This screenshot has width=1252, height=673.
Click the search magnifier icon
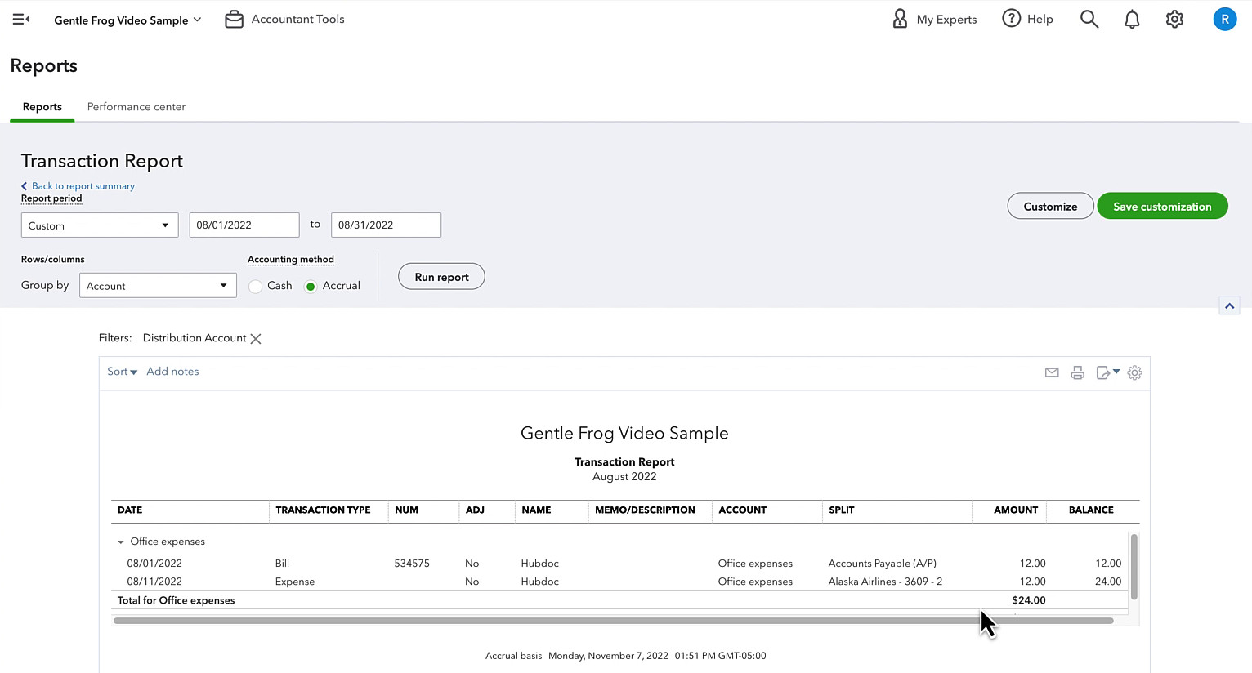(1089, 19)
